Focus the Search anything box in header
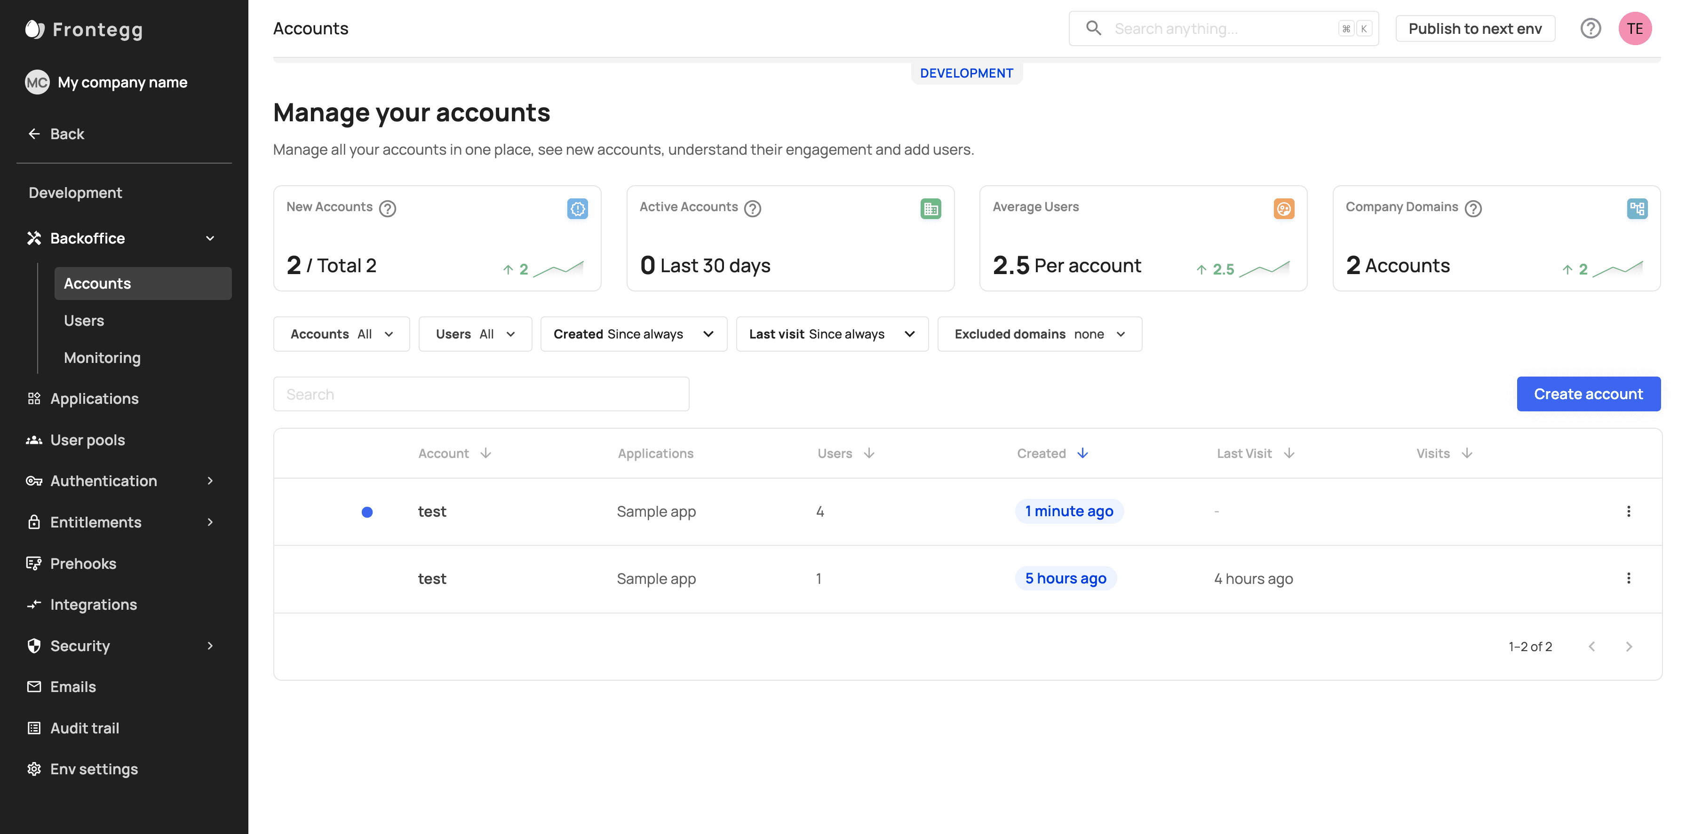Viewport: 1686px width, 834px height. click(1223, 29)
